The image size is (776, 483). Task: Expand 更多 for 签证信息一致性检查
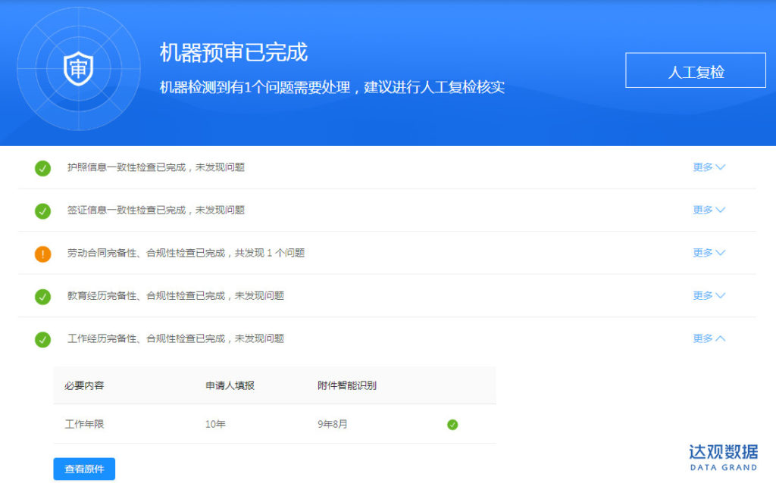pyautogui.click(x=709, y=210)
